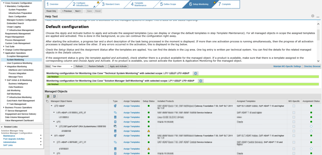
Task: Pause the Solution Manager Self-Monitoring job
Action: (x=200, y=81)
